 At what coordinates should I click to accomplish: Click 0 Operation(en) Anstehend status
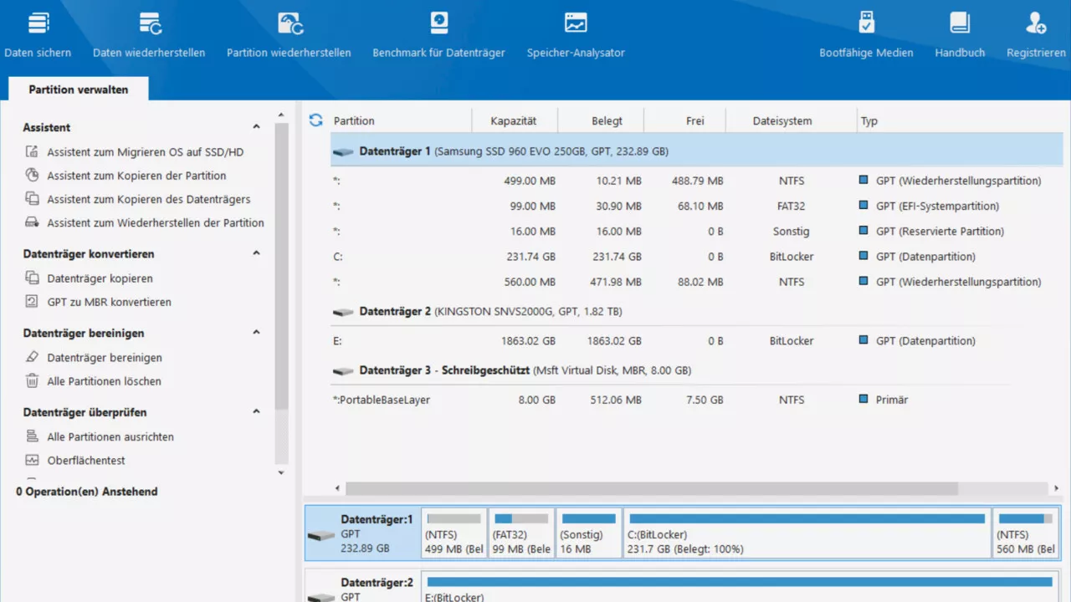point(87,492)
